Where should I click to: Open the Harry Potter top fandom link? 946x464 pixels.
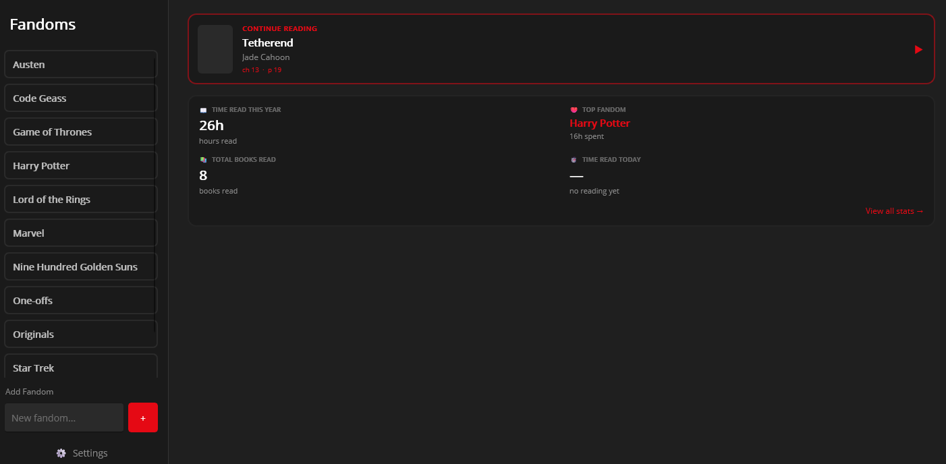tap(599, 123)
